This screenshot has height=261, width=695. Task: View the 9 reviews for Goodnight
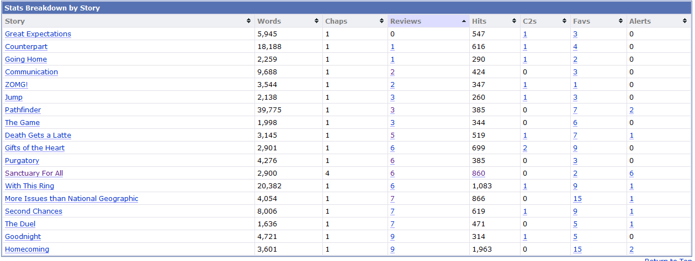(392, 237)
